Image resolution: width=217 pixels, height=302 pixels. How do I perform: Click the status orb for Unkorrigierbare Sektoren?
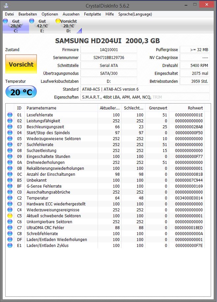(x=10, y=222)
